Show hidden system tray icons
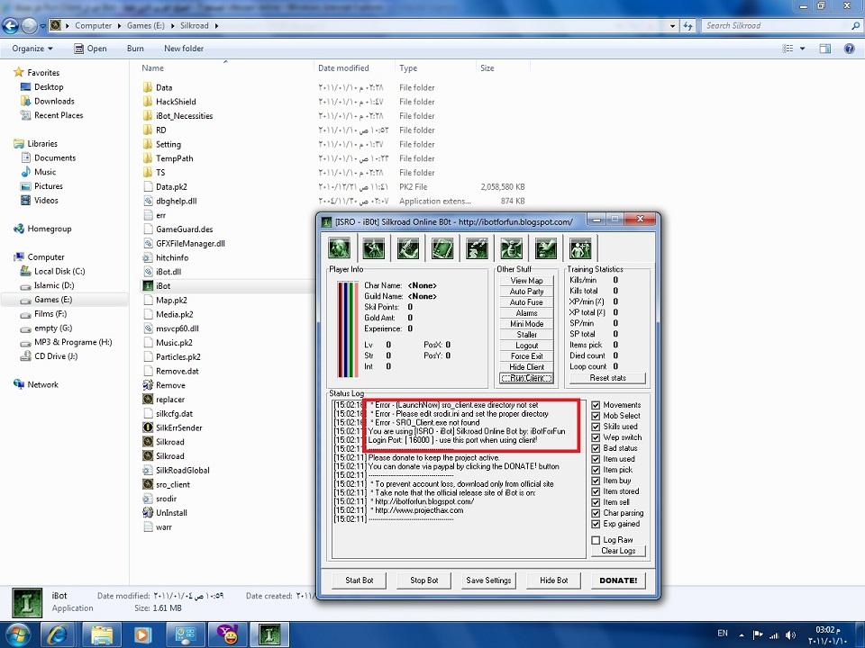 point(742,634)
